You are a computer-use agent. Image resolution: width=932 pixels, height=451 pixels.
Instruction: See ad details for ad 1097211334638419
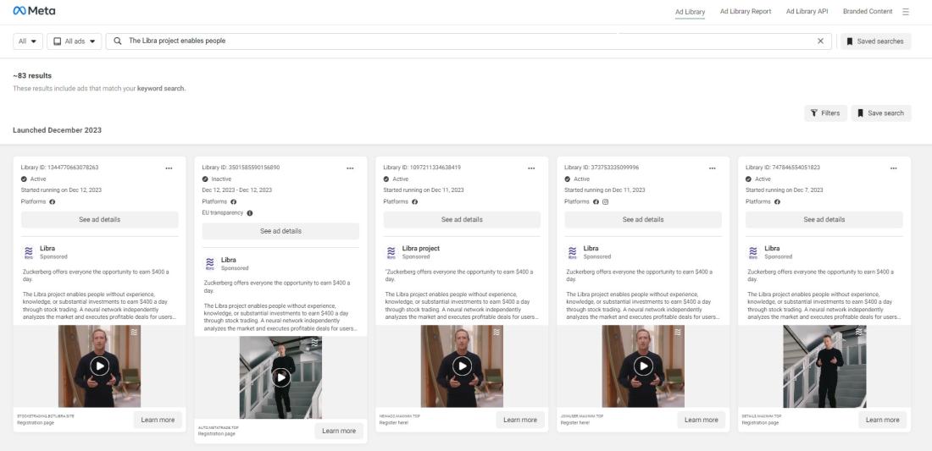(462, 219)
